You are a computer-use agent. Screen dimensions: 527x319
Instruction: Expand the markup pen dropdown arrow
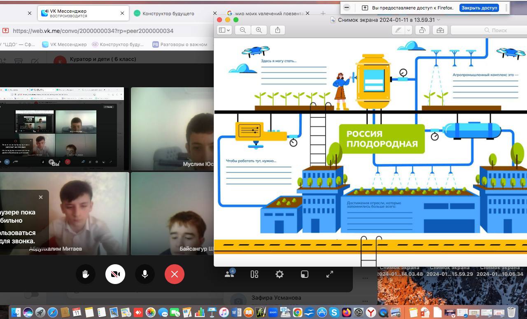click(x=408, y=30)
